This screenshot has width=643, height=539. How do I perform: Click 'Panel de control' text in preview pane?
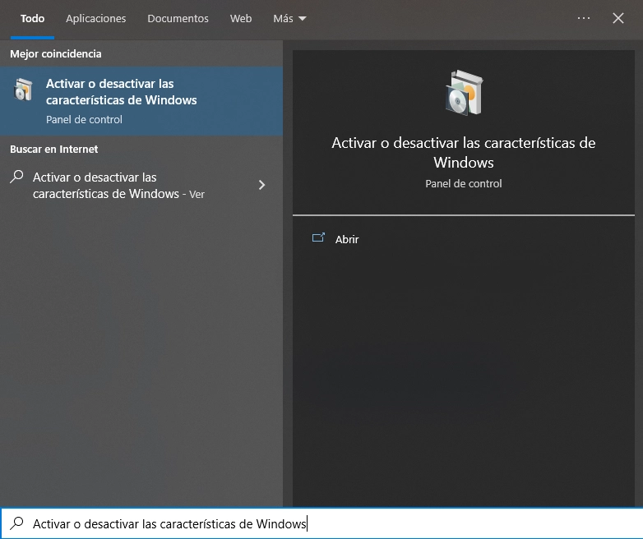click(x=464, y=183)
